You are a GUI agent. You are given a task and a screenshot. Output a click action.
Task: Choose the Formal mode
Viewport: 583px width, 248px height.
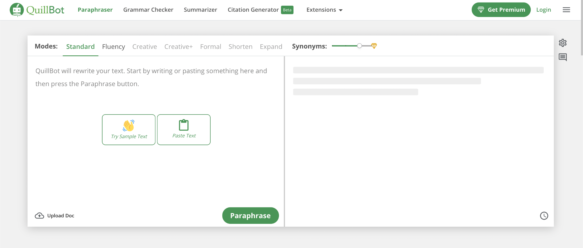[211, 47]
